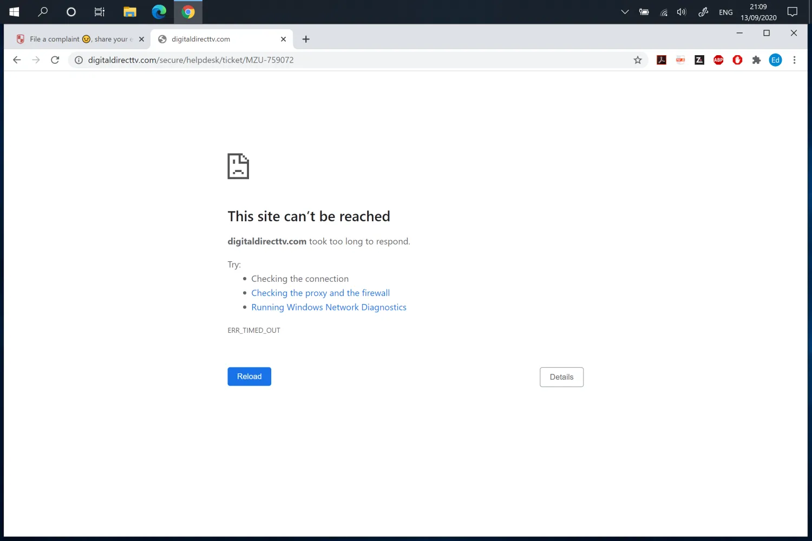Open Checking the proxy and the firewall link
The height and width of the screenshot is (541, 812).
(320, 293)
